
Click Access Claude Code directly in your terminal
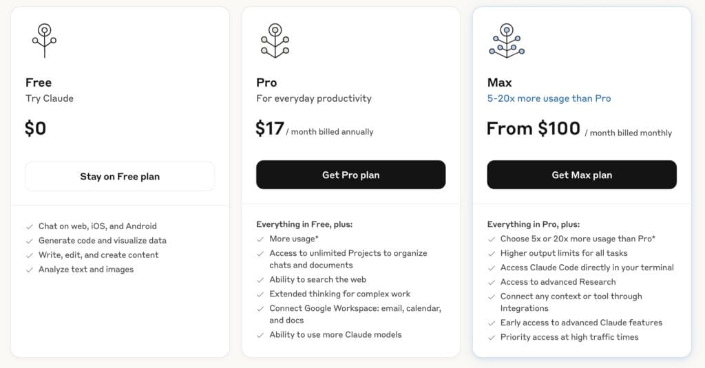point(587,268)
